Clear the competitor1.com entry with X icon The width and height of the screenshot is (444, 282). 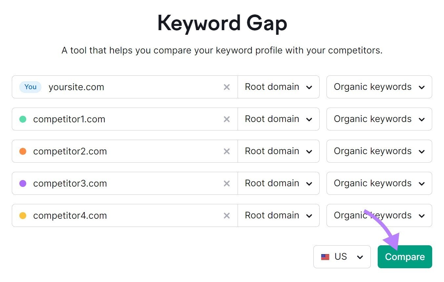tap(226, 119)
